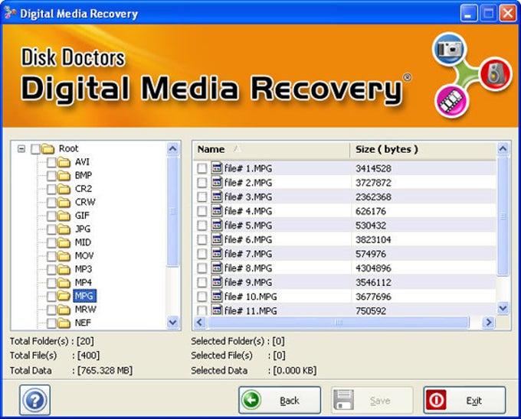Click the video file icon of file# 7.MPG

tap(217, 254)
